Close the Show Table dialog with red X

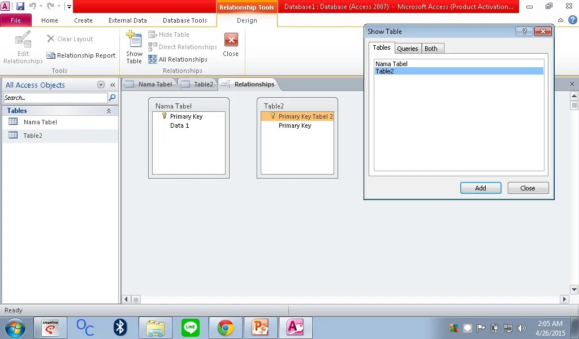coord(543,31)
